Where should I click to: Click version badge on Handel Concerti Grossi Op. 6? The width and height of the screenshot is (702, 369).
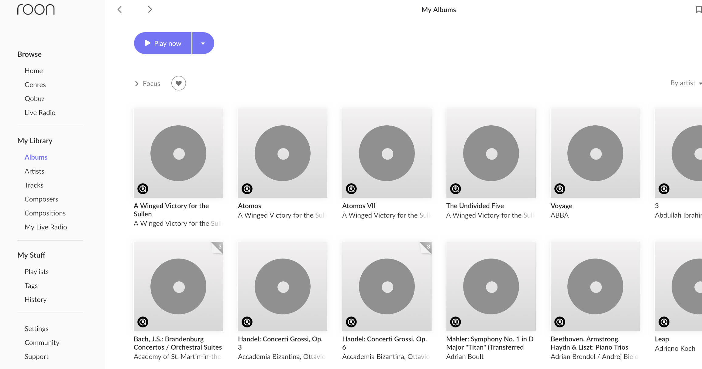pyautogui.click(x=427, y=247)
